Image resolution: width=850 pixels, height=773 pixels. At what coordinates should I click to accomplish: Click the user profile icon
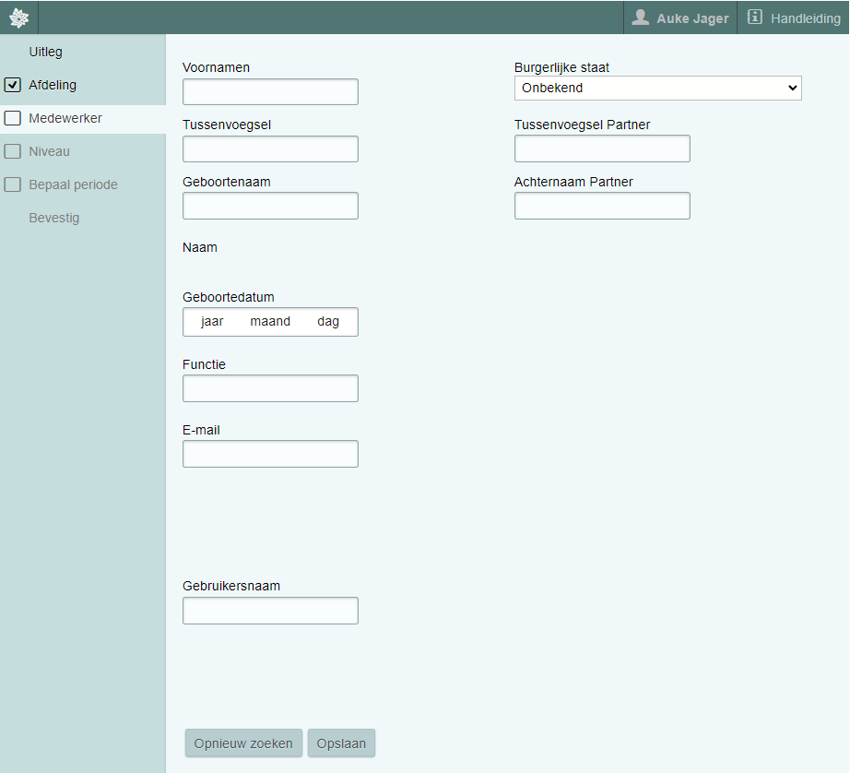pos(641,18)
